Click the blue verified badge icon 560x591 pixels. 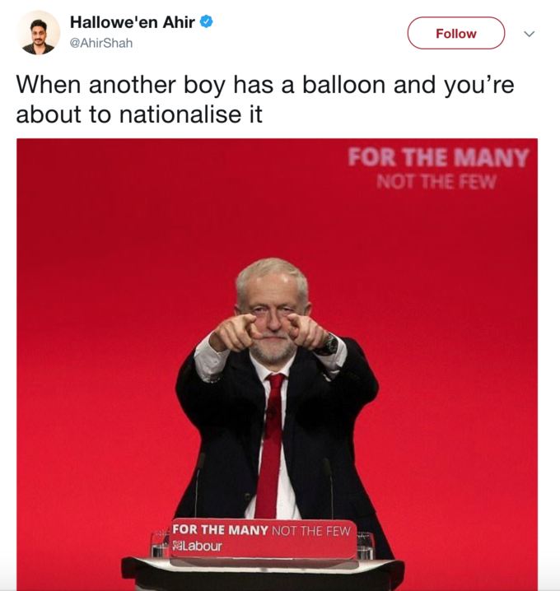pyautogui.click(x=206, y=21)
